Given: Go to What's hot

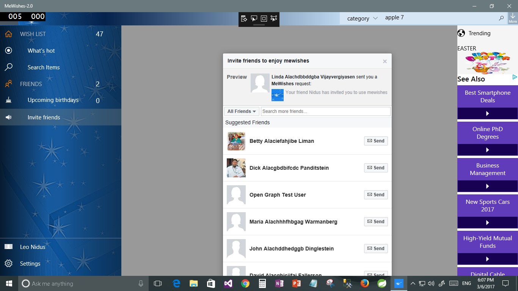Looking at the screenshot, I should [x=41, y=50].
